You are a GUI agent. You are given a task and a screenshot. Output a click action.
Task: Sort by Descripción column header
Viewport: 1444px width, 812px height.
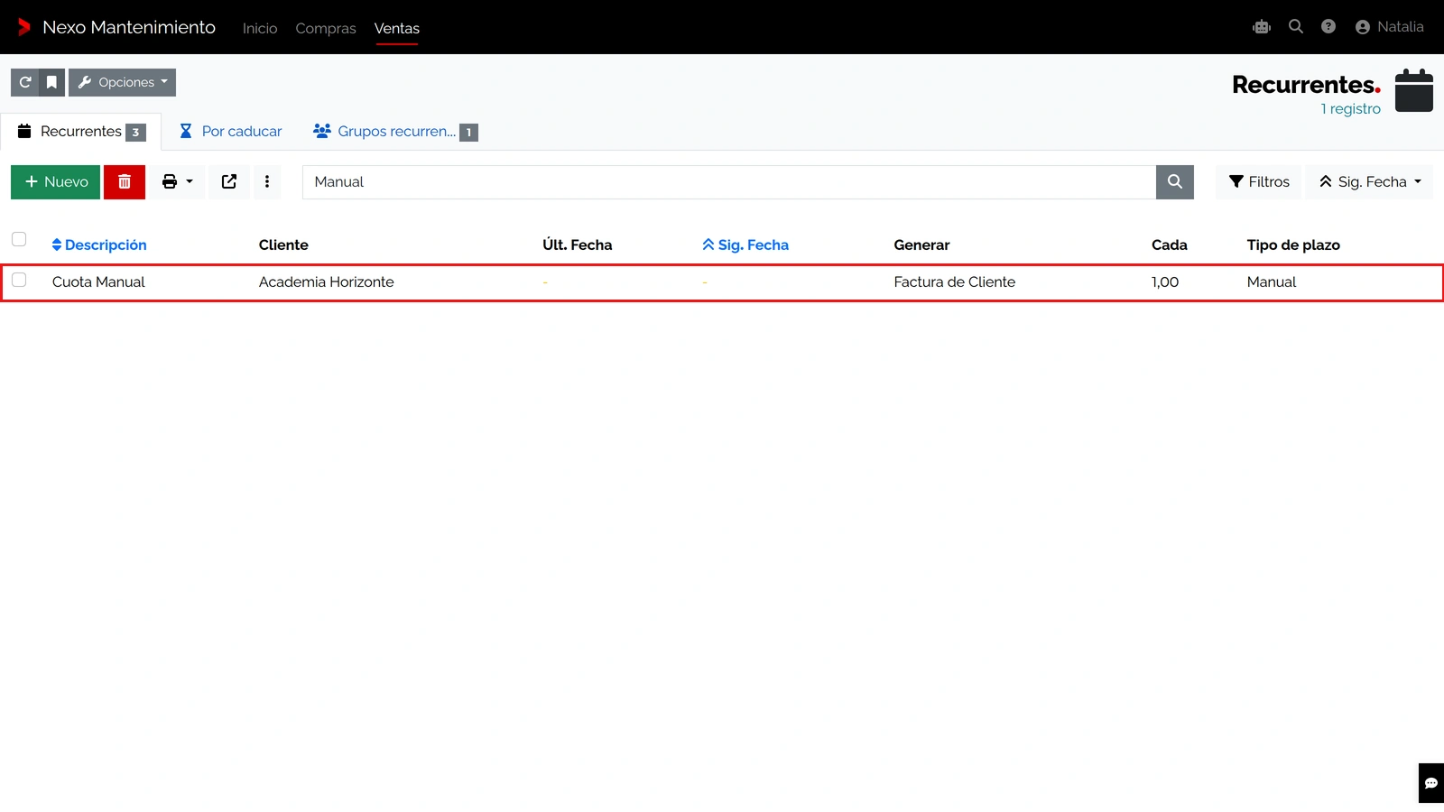99,245
